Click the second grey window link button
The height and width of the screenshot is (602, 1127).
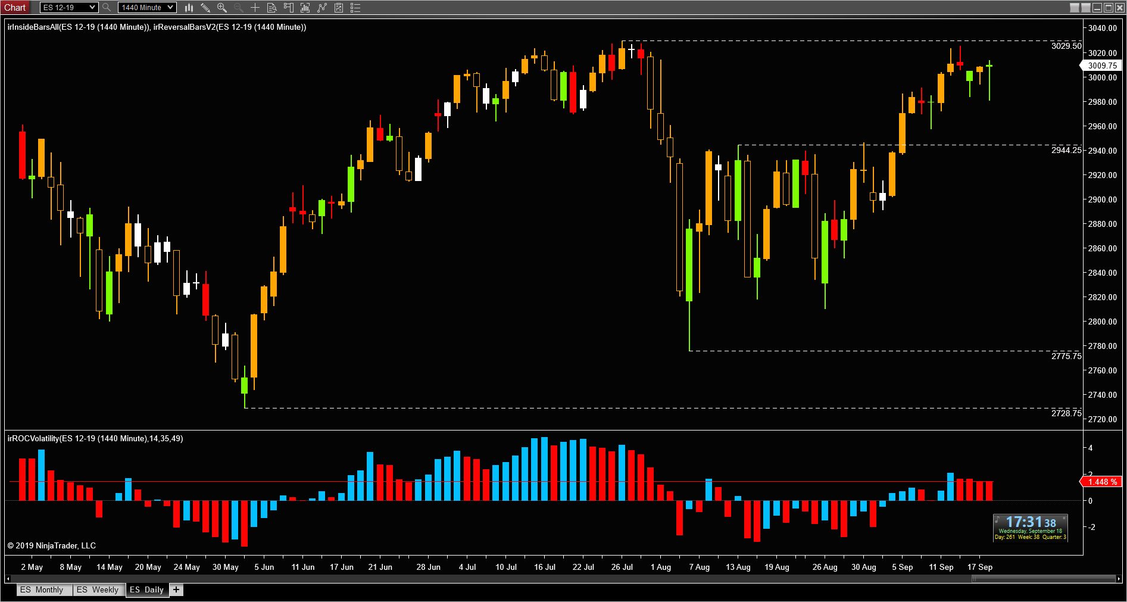(1086, 8)
